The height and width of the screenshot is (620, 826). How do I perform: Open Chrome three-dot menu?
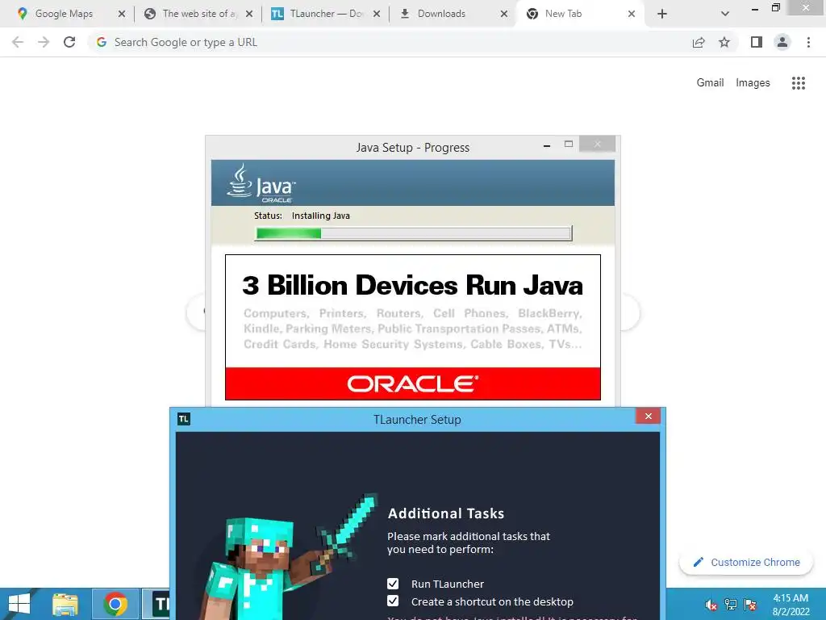[x=808, y=42]
